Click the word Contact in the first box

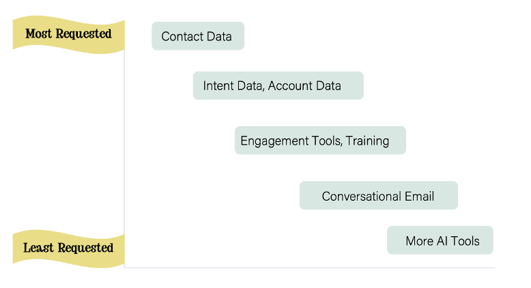click(x=182, y=37)
